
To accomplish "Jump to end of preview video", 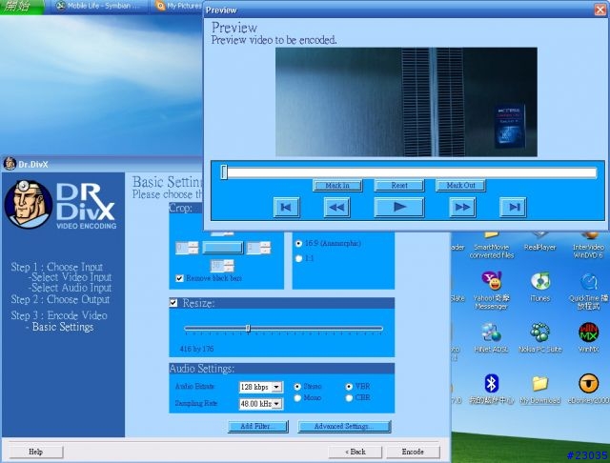I will pyautogui.click(x=513, y=207).
